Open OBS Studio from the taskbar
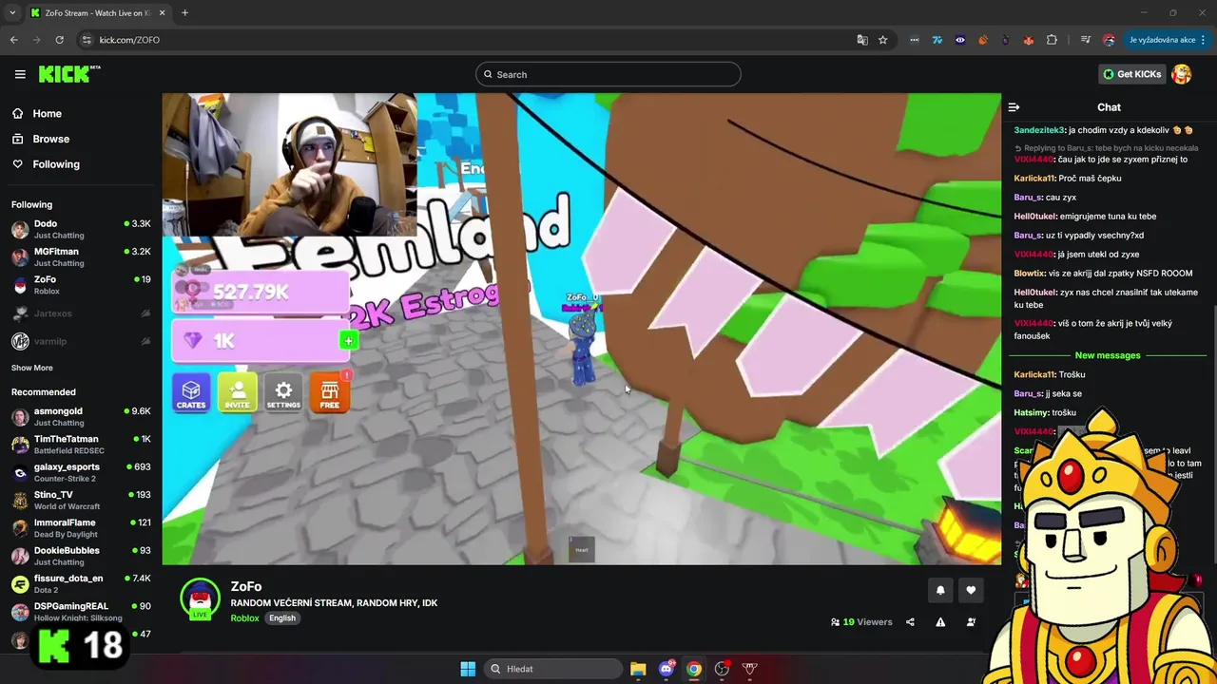Viewport: 1217px width, 684px height. coord(722,669)
